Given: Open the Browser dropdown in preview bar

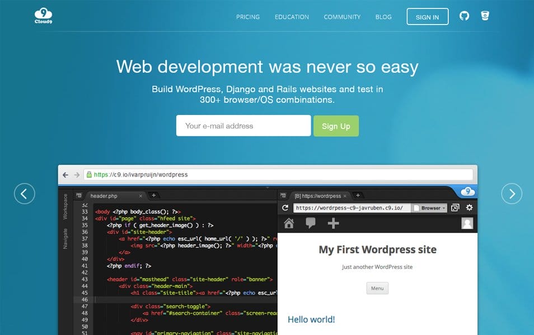Looking at the screenshot, I should pos(430,208).
